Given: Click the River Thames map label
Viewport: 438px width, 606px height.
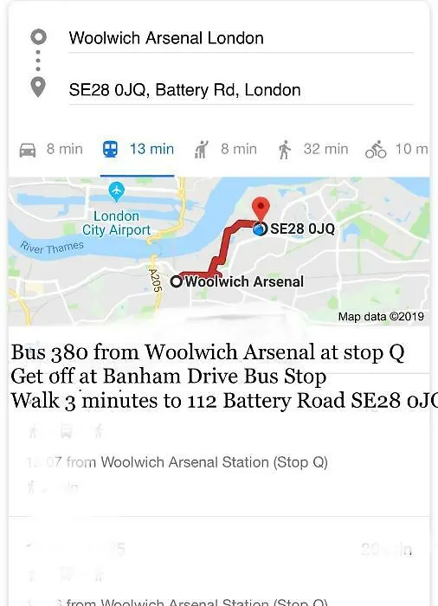Looking at the screenshot, I should (52, 248).
